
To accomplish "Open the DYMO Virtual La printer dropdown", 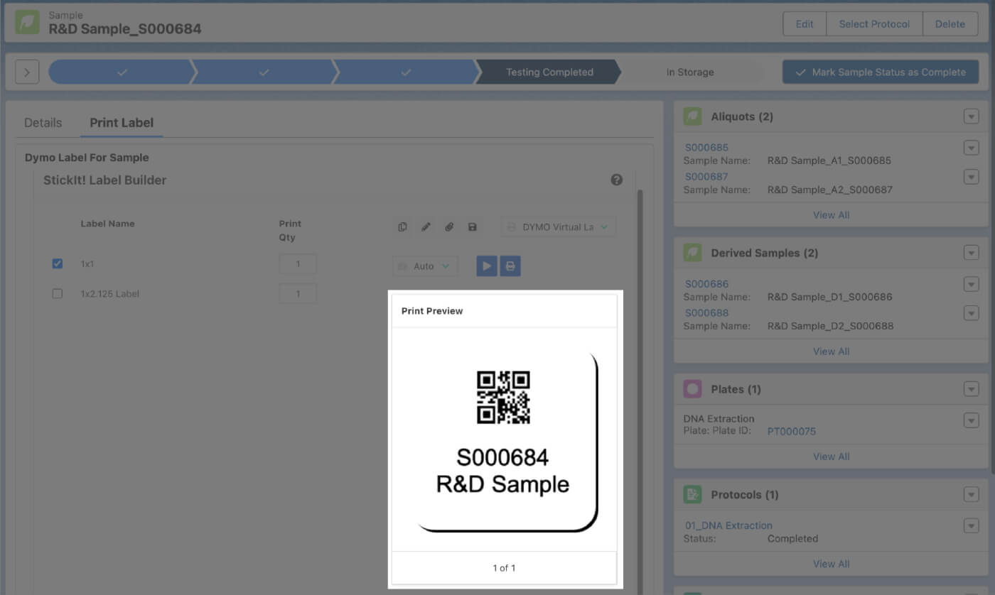I will click(x=559, y=227).
